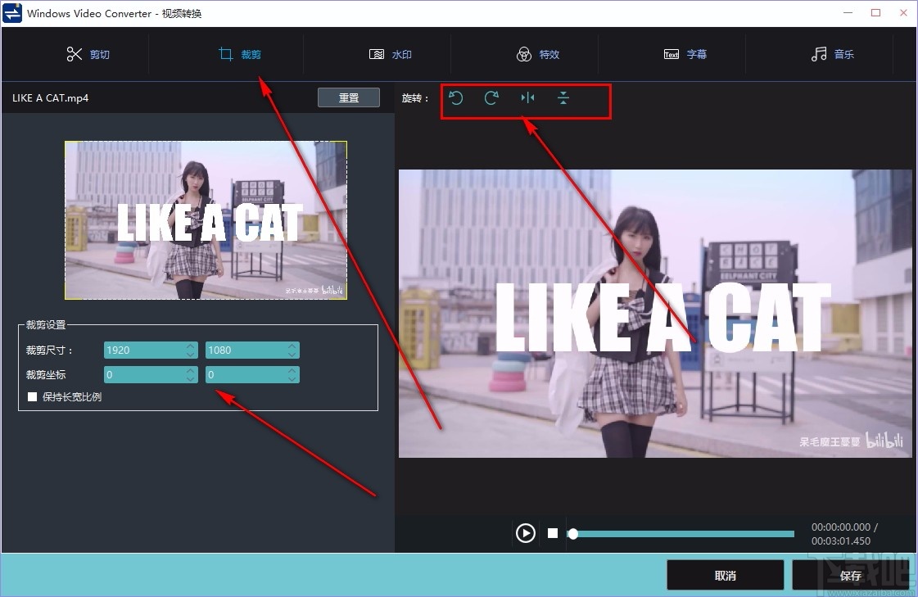Open the effects (特效) feature icon
Screen dimensions: 918x597
point(523,53)
